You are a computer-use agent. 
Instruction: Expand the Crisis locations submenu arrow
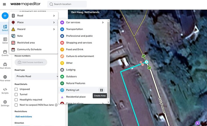103,103
